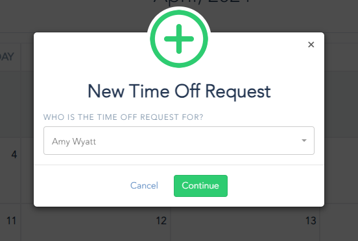Close the New Time Off Request dialog

click(311, 45)
